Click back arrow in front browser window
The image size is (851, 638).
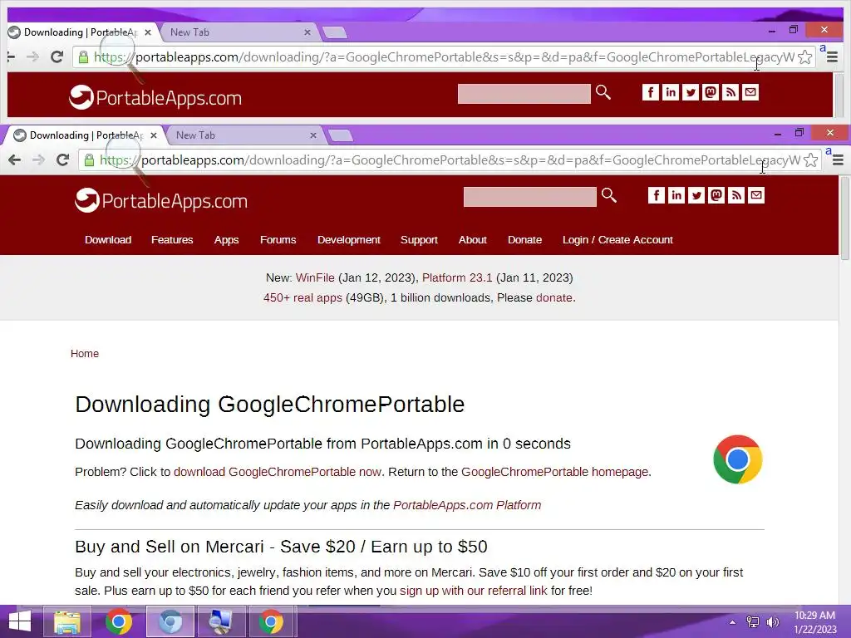(15, 159)
